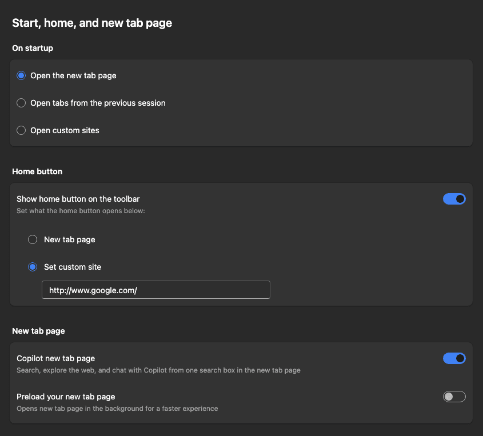This screenshot has width=483, height=436.
Task: Click the custom site URL input field
Action: pos(155,290)
